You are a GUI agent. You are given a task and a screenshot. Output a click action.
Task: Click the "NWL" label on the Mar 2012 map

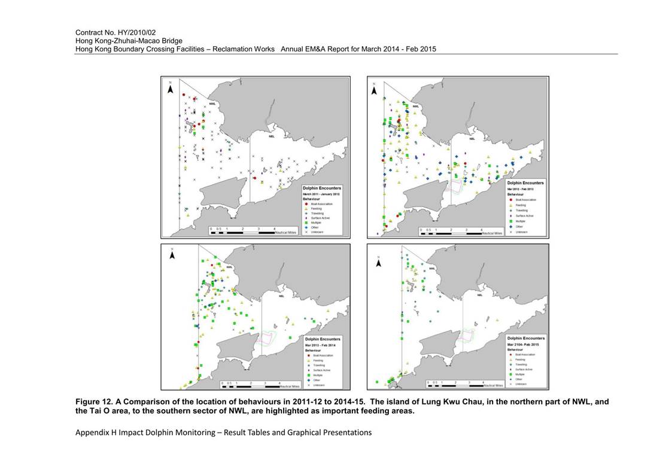tap(415, 106)
